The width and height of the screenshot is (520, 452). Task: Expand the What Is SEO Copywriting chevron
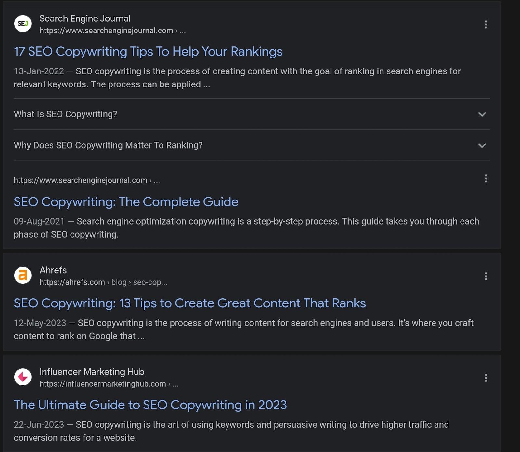pos(482,114)
